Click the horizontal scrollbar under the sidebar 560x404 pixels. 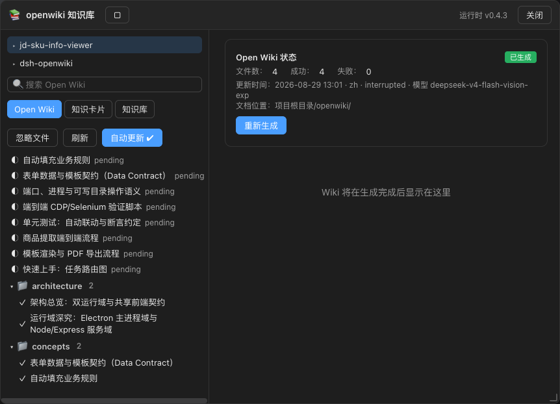[x=104, y=401]
